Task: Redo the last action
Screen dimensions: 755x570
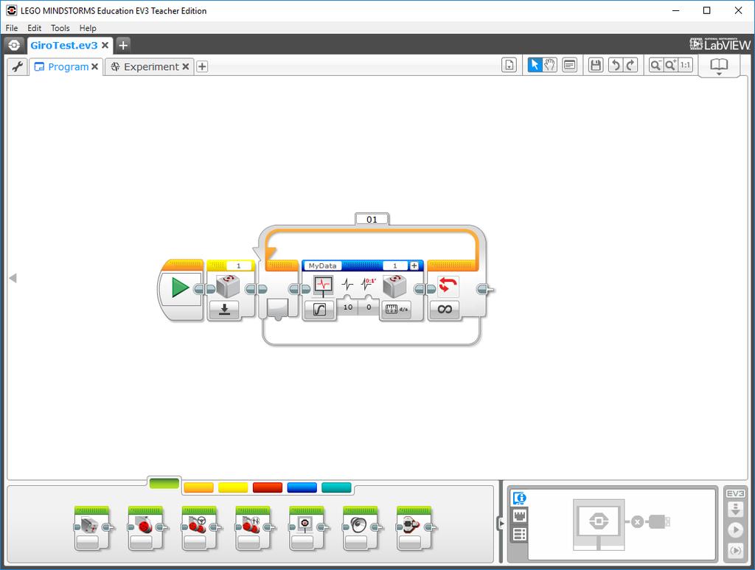Action: click(x=630, y=65)
